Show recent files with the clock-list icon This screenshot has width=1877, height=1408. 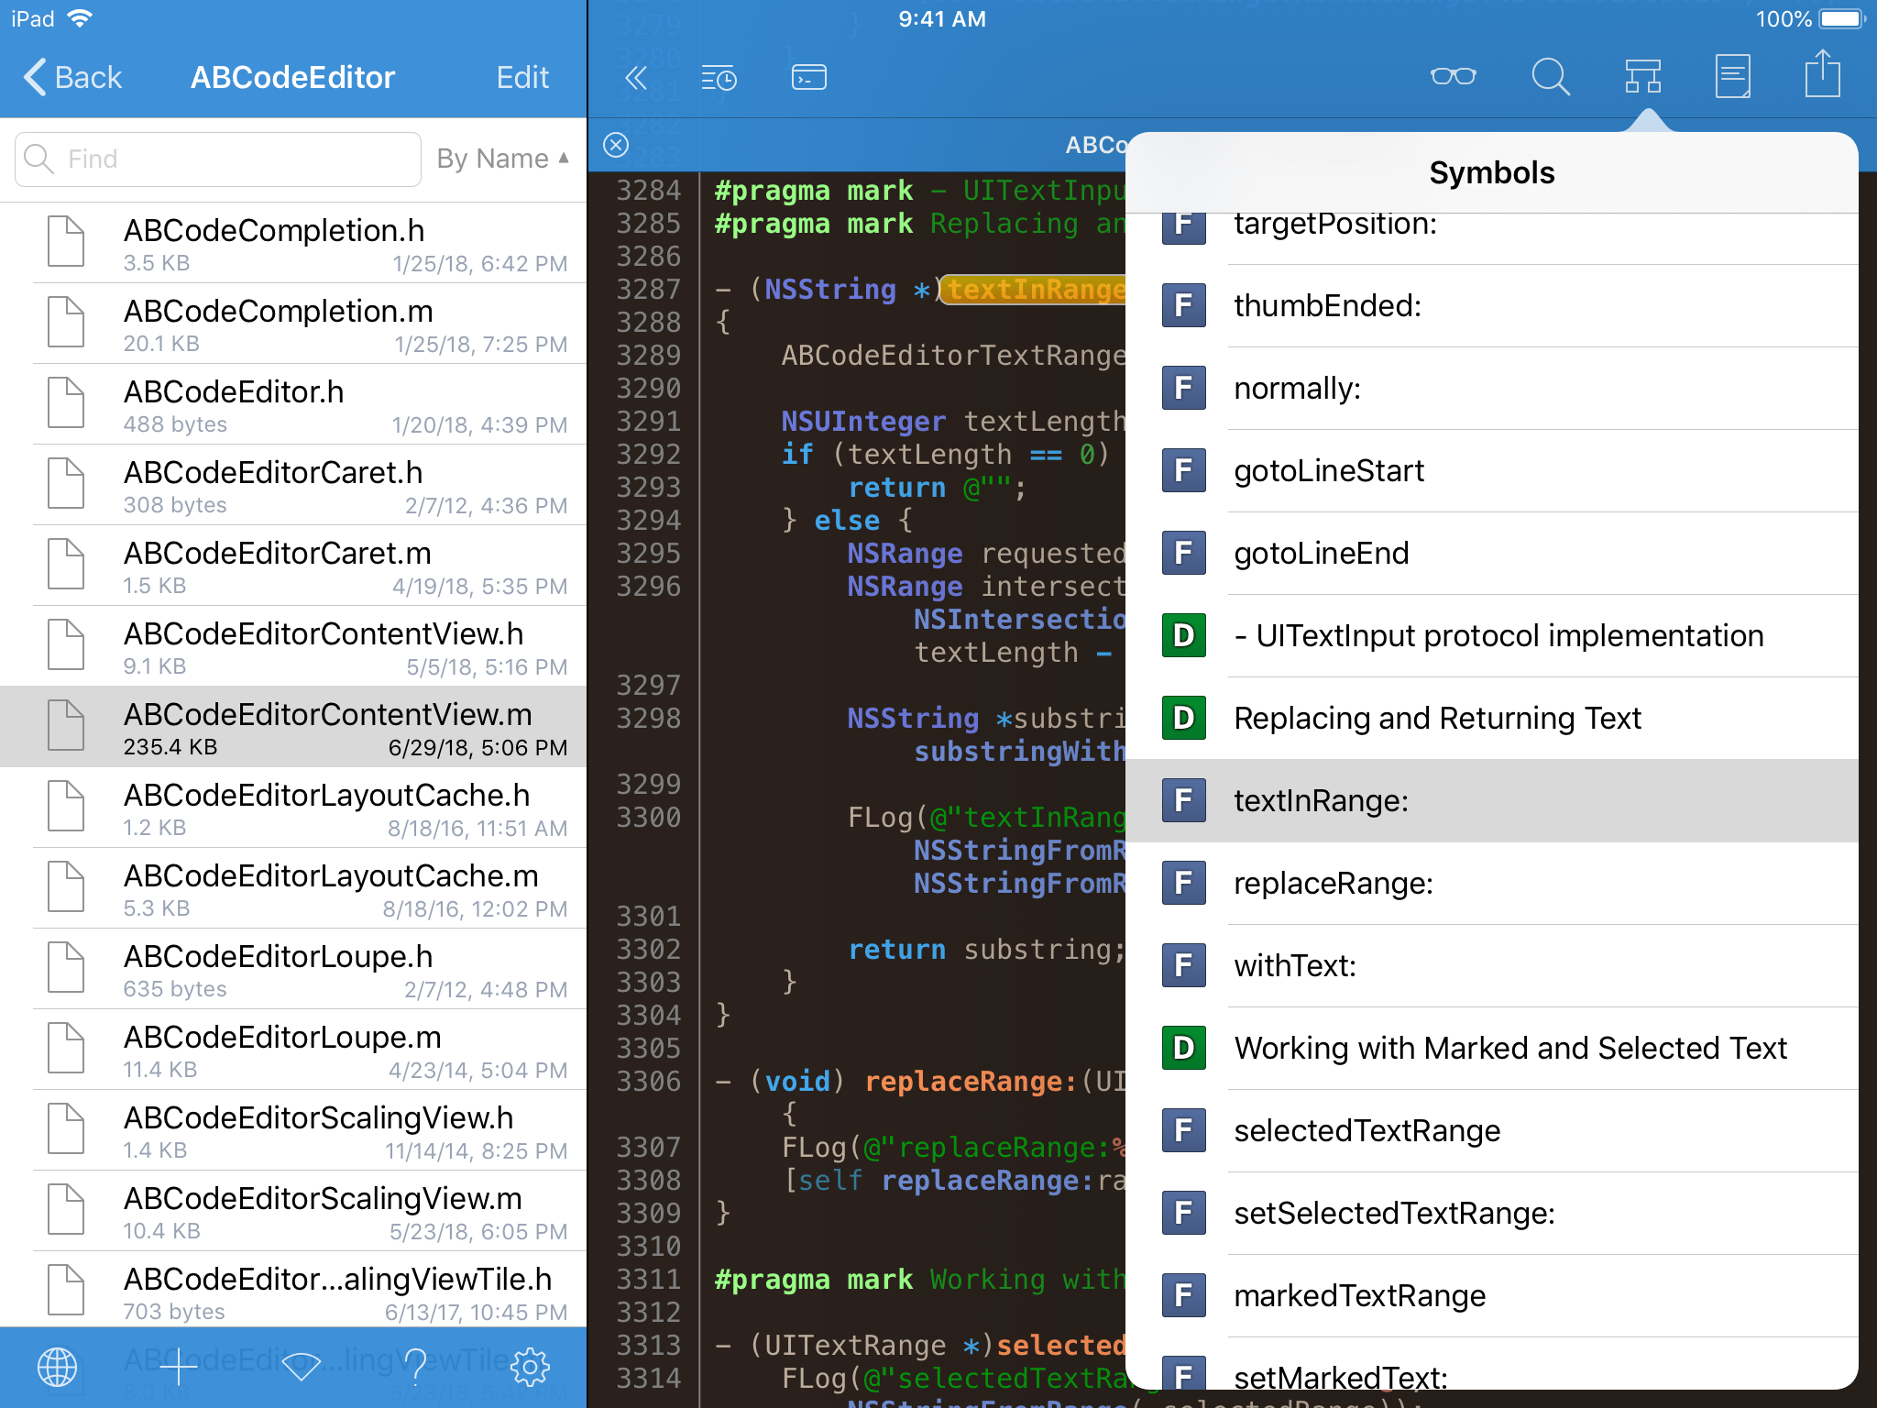[720, 77]
